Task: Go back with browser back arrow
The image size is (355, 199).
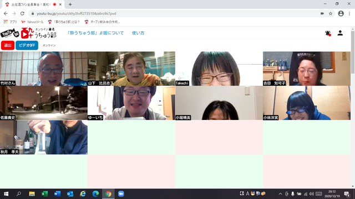Action: 6,13
